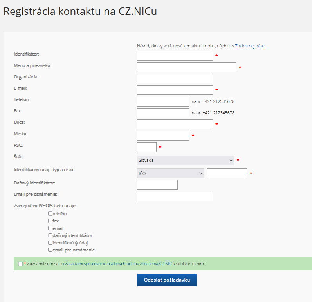This screenshot has width=312, height=302.
Task: Open the Štát country dropdown
Action: (x=186, y=161)
